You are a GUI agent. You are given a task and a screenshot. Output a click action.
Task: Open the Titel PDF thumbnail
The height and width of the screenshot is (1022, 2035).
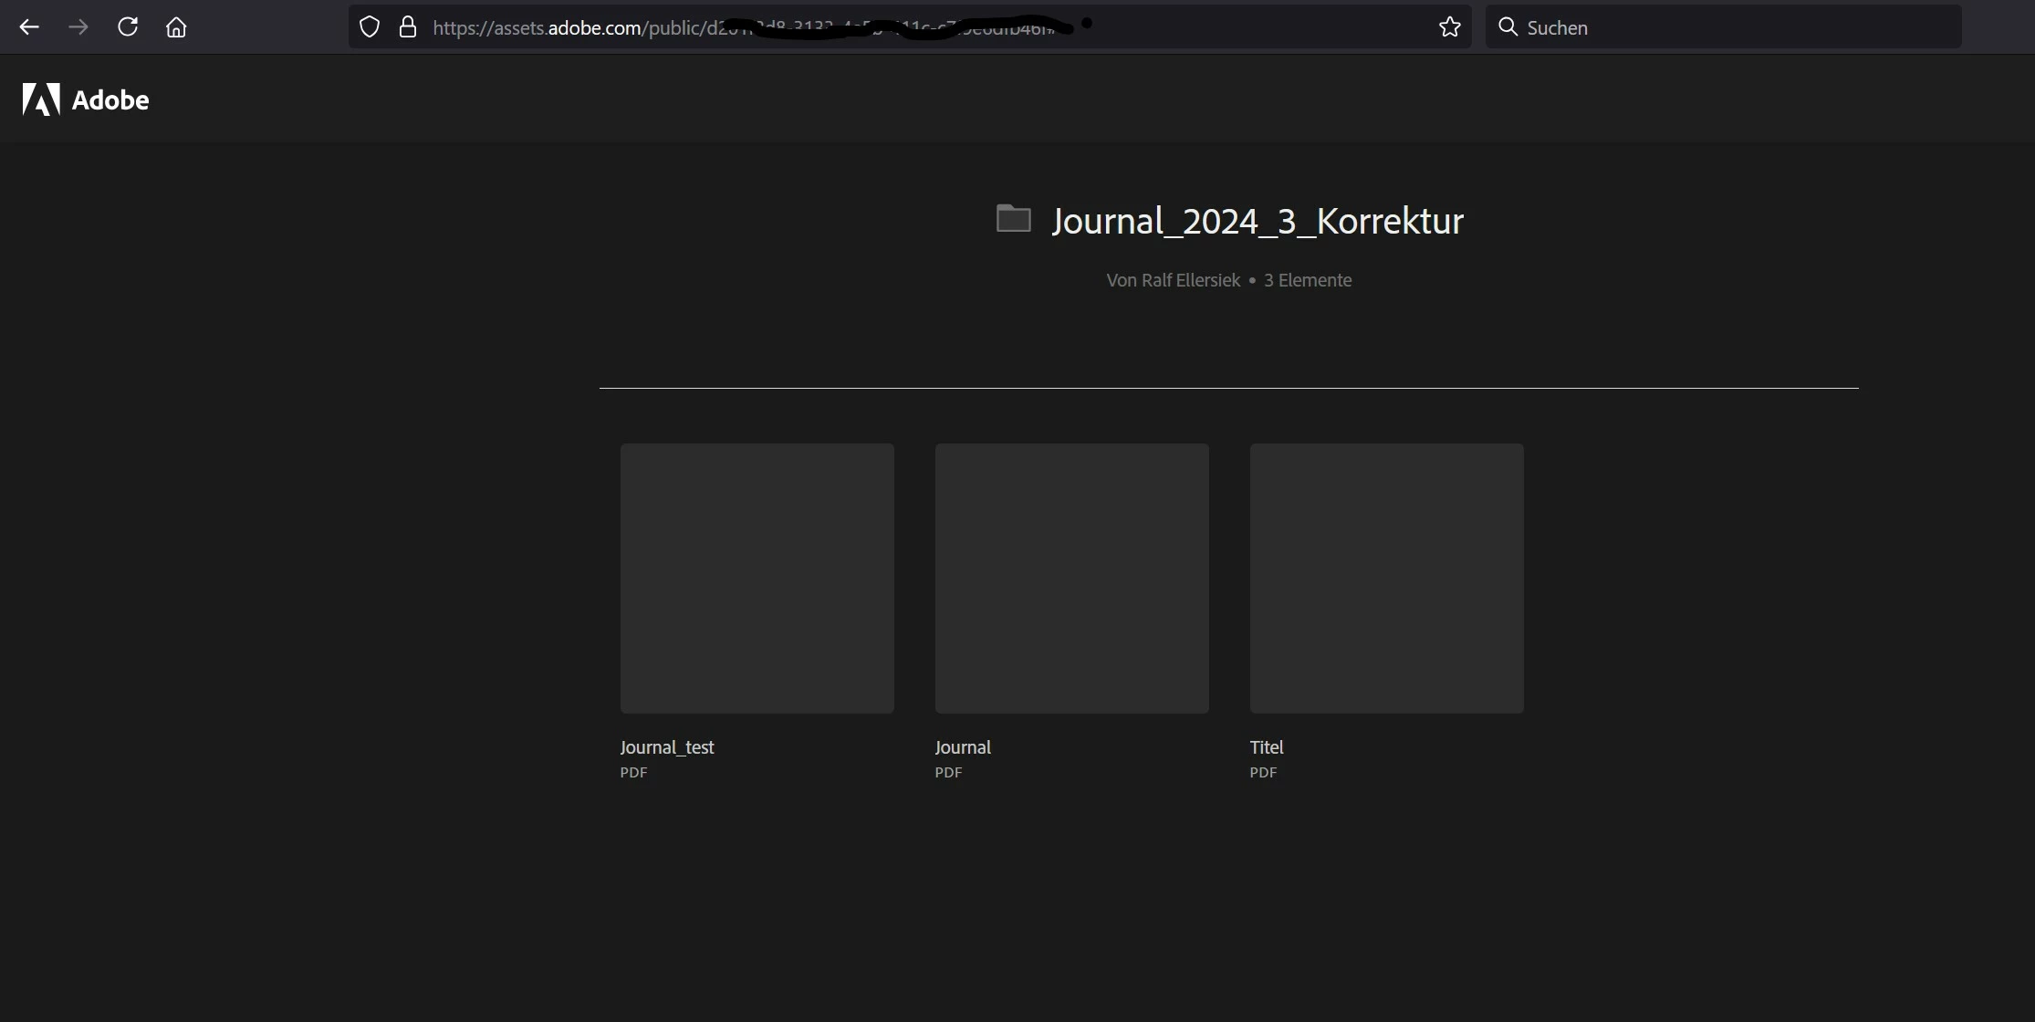click(1386, 578)
